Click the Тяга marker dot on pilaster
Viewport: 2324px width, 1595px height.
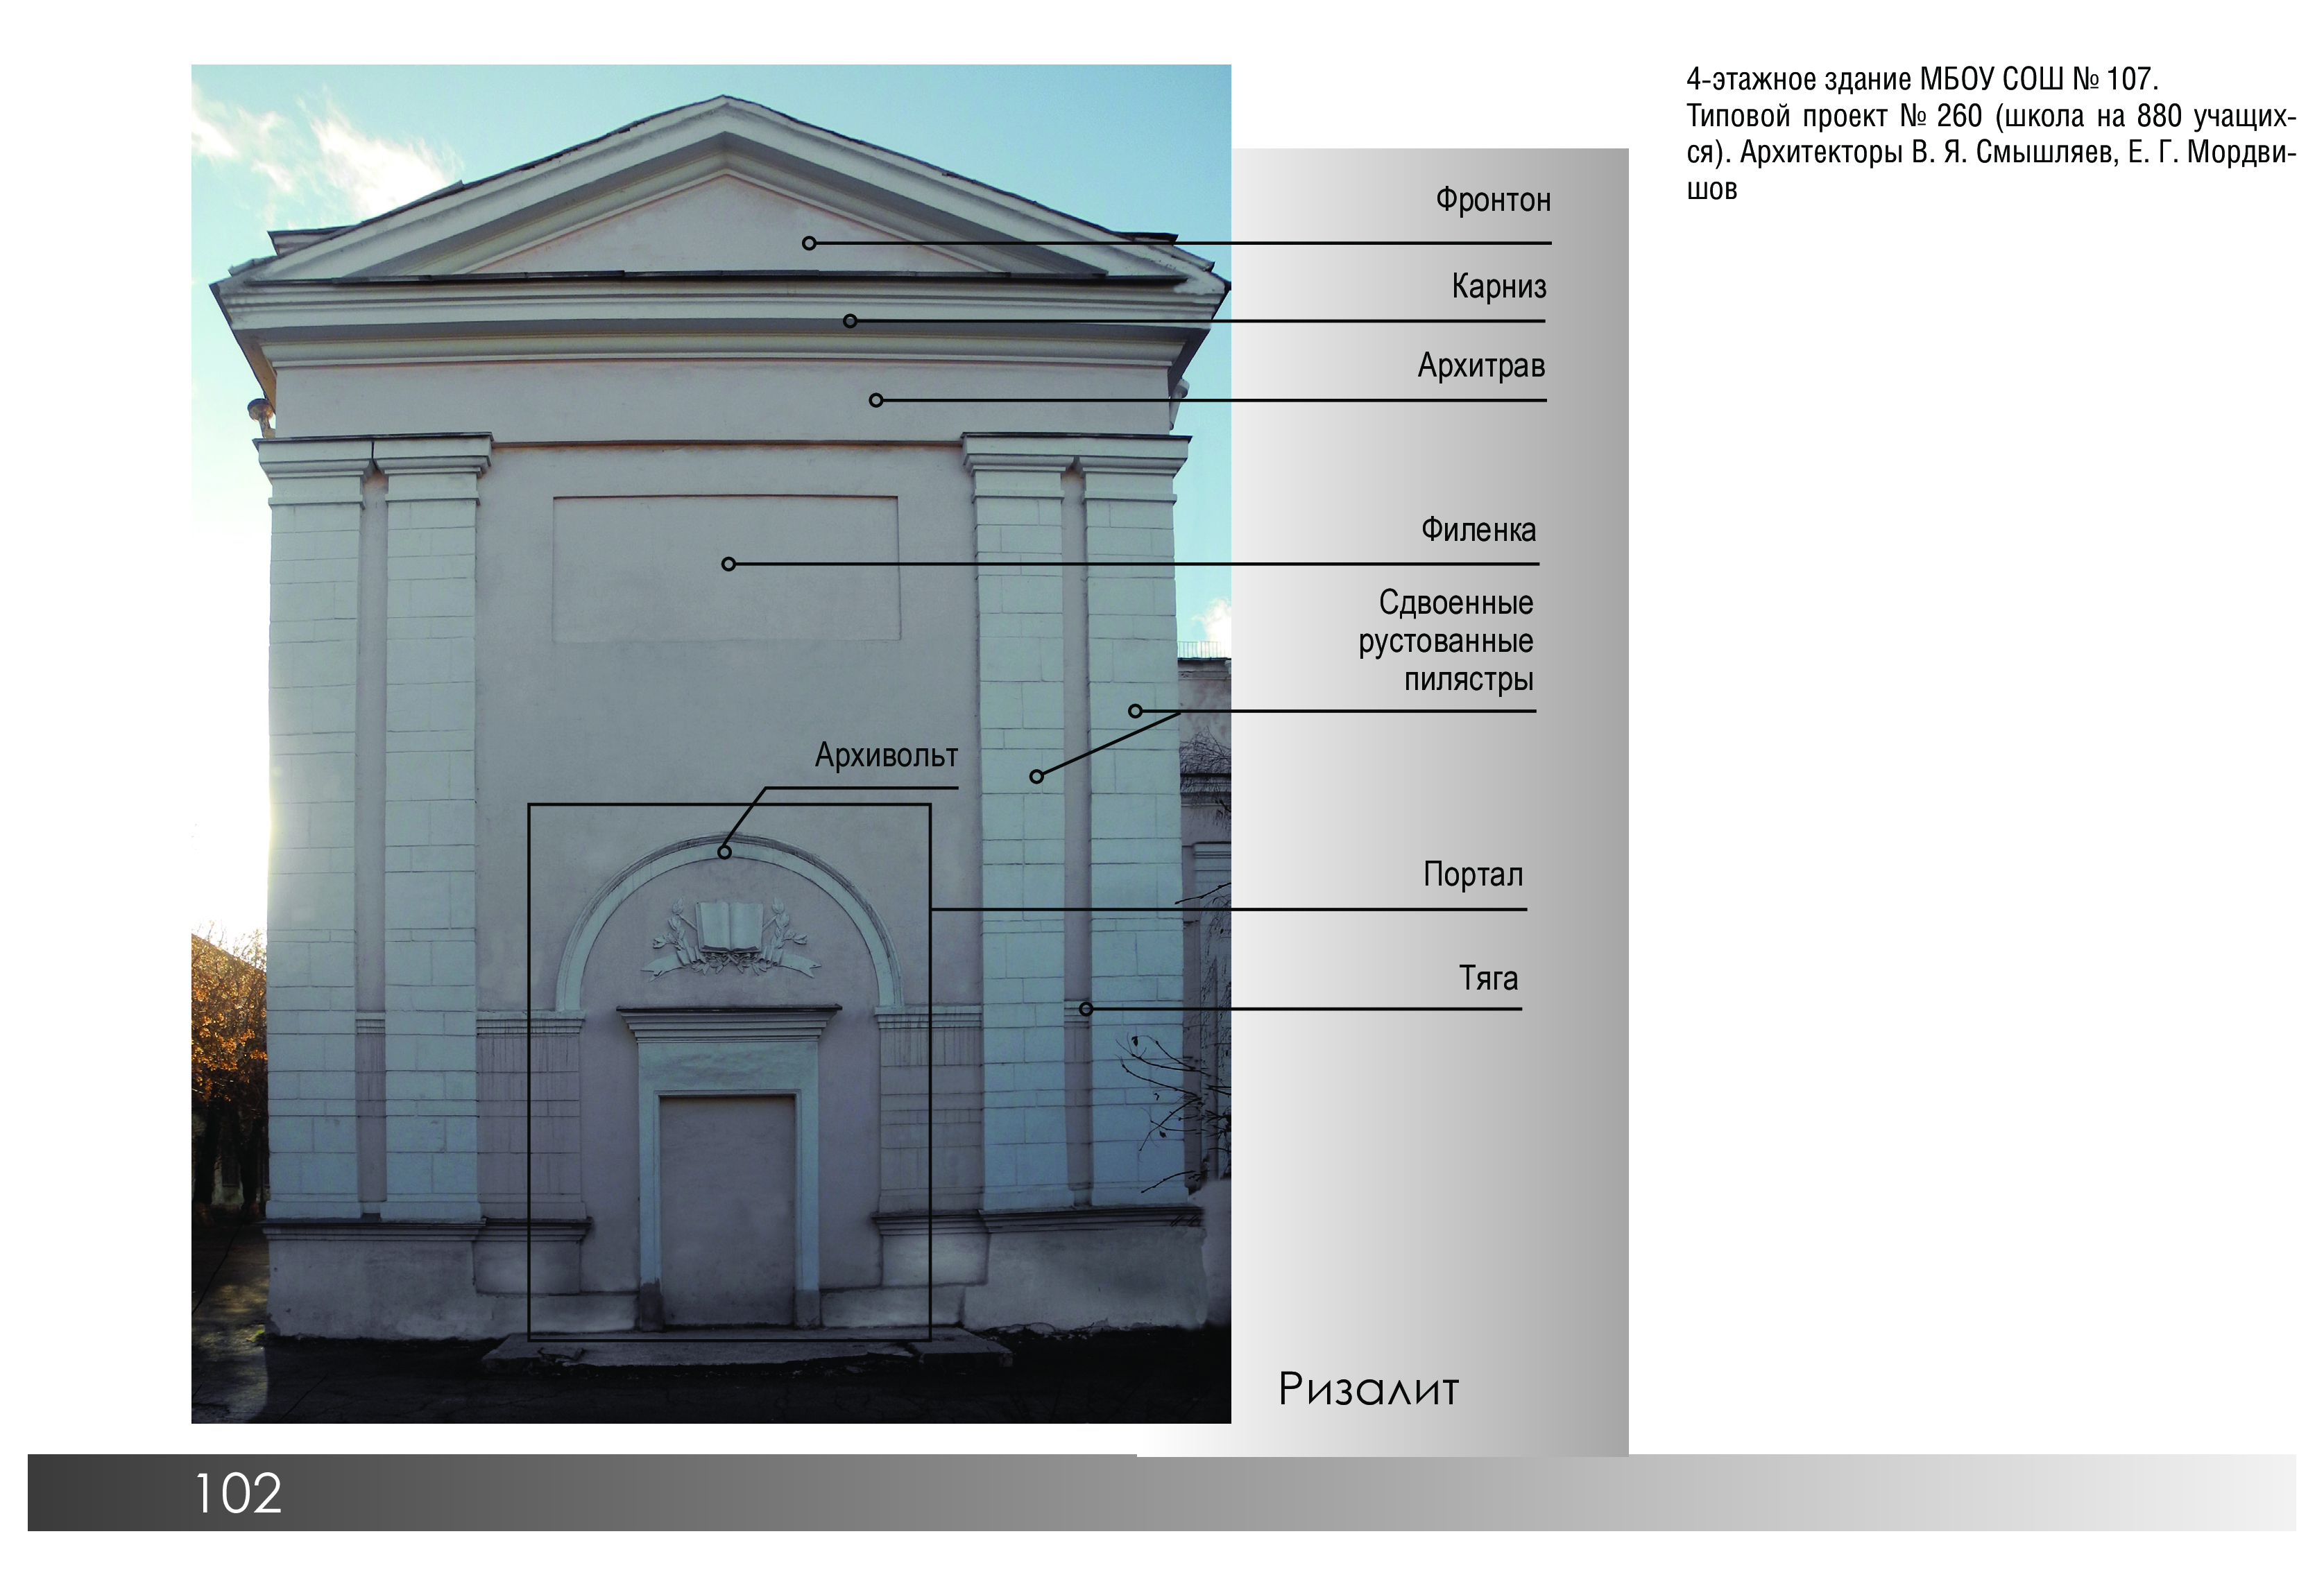click(1085, 1010)
